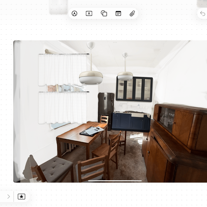Viewport: 207px width, 207px height.
Task: Select the pen drawing tool
Action: [74, 13]
